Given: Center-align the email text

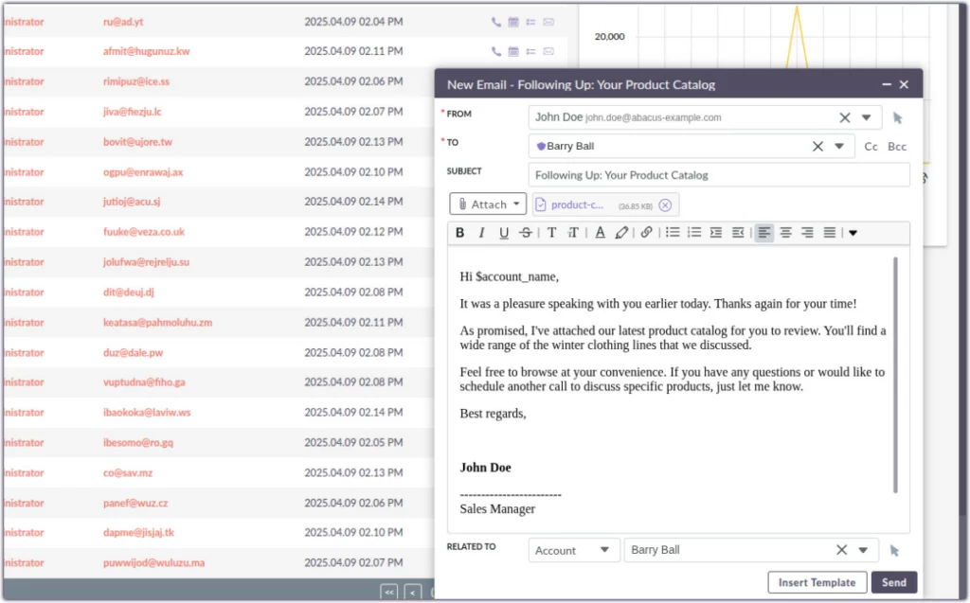Looking at the screenshot, I should click(785, 233).
